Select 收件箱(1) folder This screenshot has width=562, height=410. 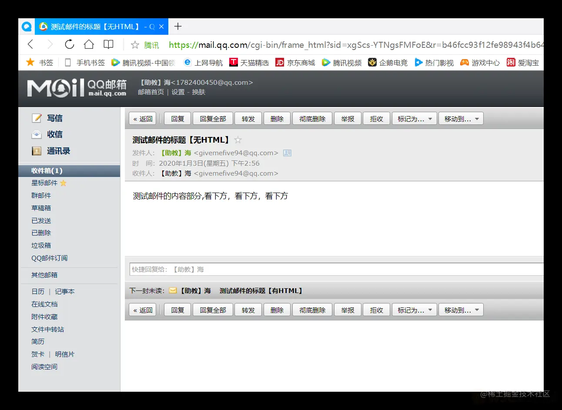coord(69,171)
